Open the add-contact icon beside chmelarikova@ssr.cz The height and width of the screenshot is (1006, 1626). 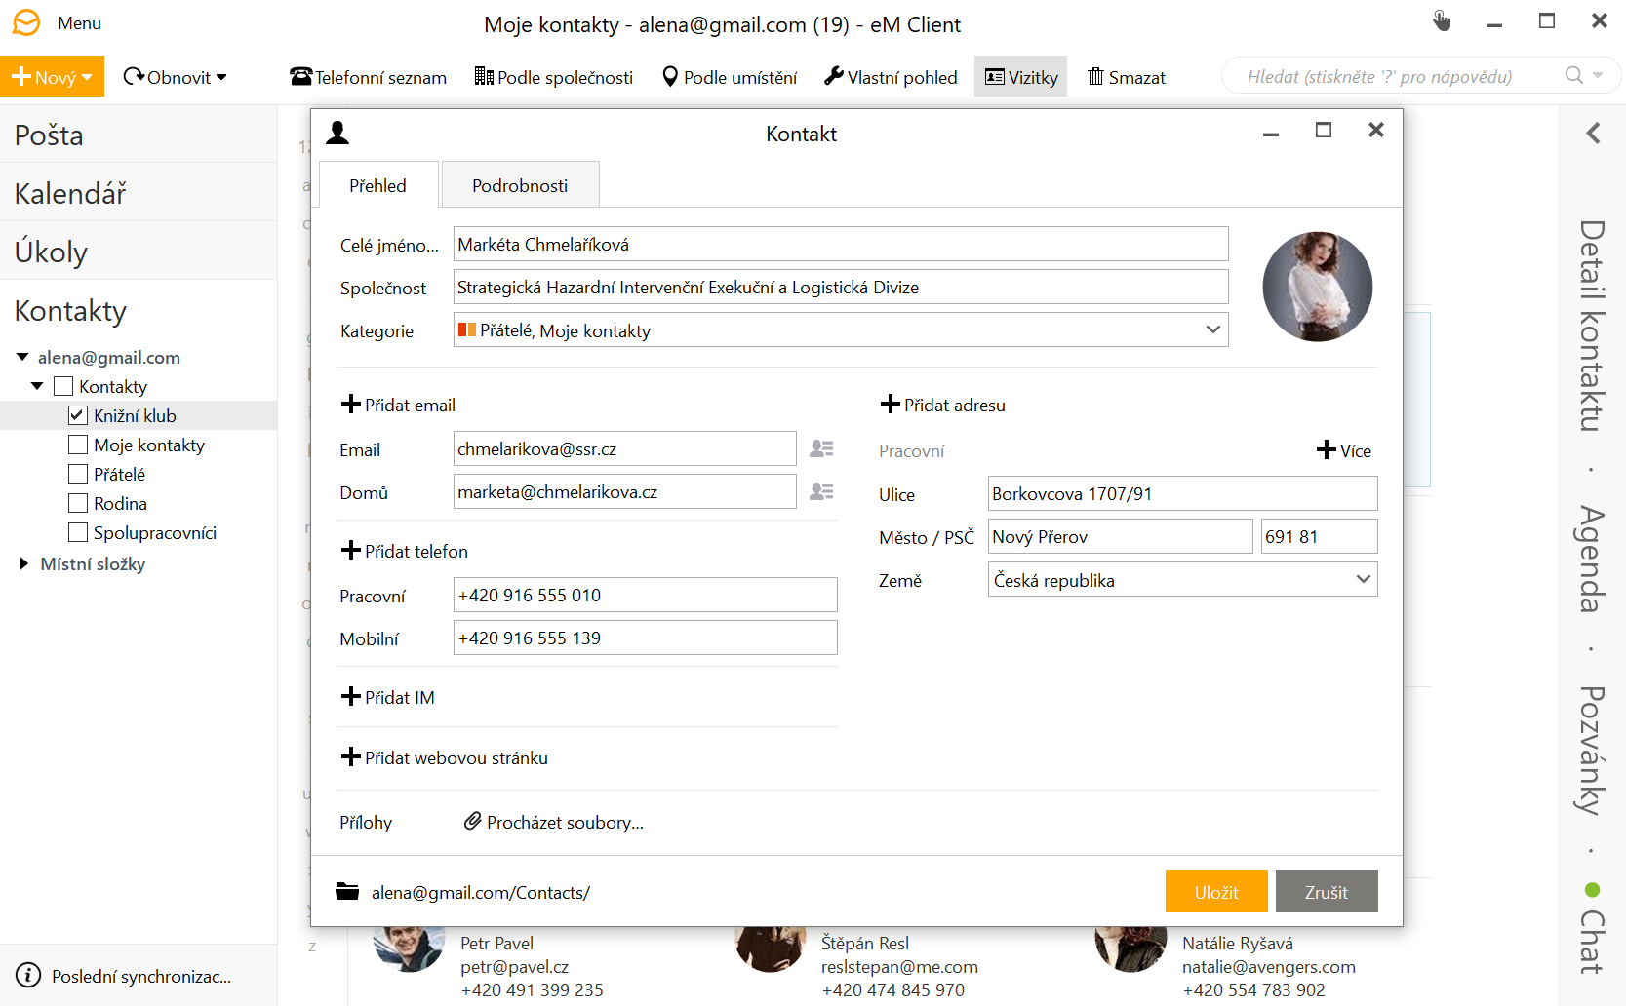click(821, 447)
